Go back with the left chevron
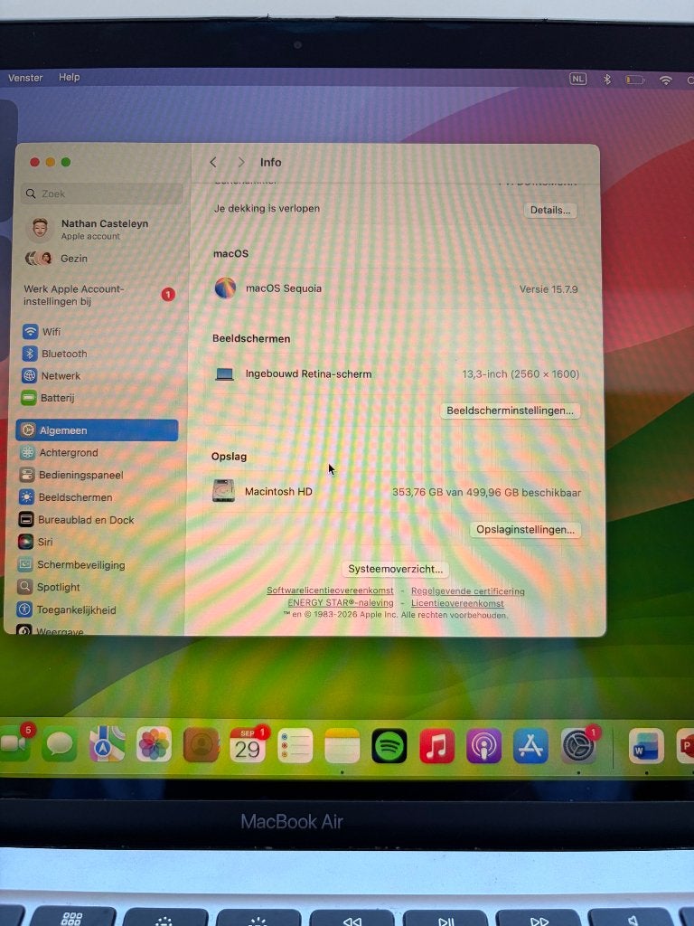 coord(213,162)
